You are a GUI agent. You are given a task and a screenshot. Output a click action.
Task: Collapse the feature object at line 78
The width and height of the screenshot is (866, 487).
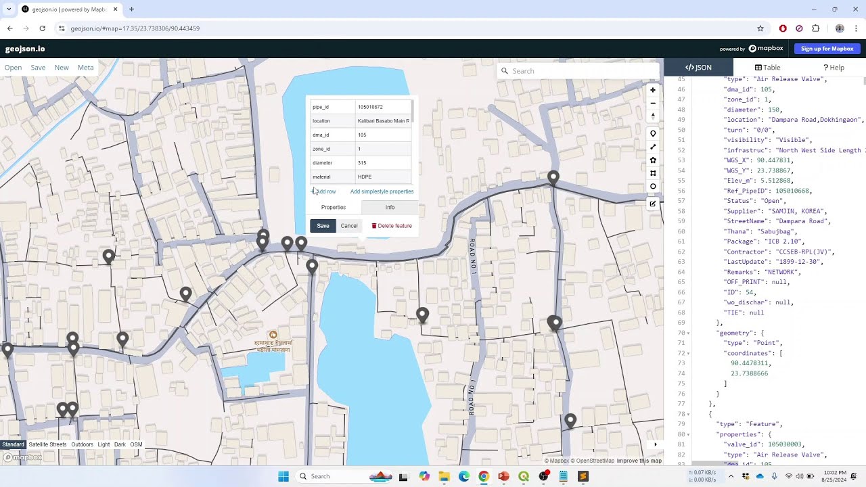[689, 415]
